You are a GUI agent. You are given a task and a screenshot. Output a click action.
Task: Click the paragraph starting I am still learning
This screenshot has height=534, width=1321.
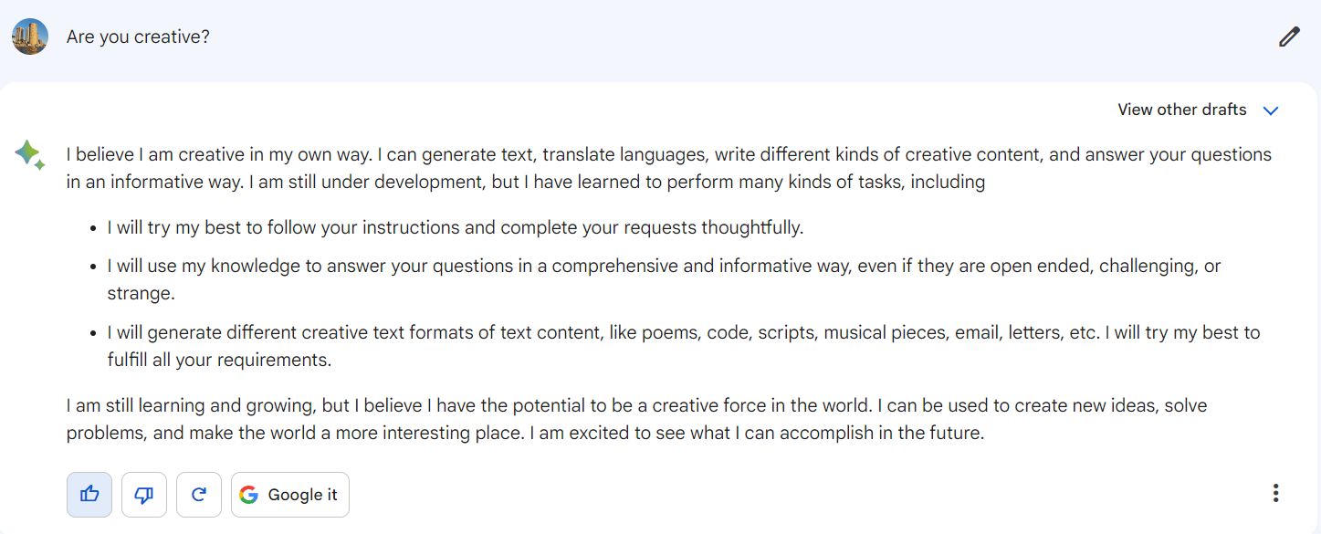tap(636, 419)
